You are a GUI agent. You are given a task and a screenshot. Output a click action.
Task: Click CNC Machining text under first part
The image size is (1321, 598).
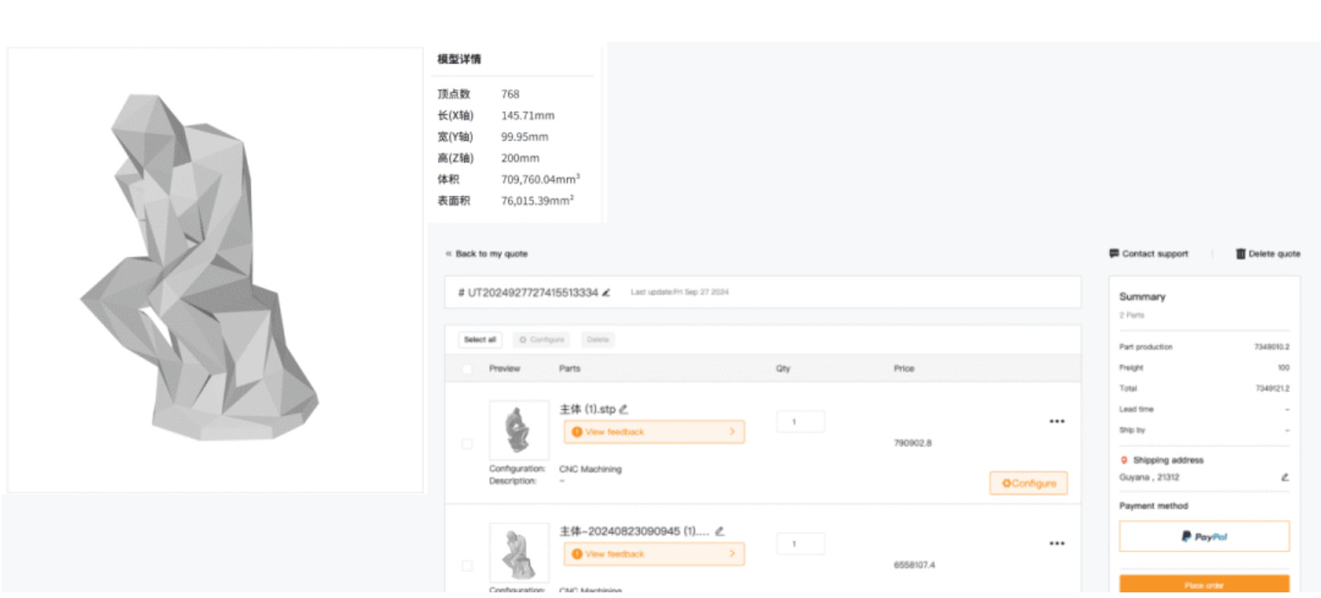tap(590, 469)
